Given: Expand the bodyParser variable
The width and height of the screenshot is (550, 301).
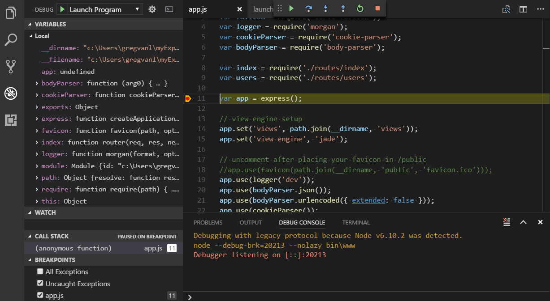Looking at the screenshot, I should (37, 83).
